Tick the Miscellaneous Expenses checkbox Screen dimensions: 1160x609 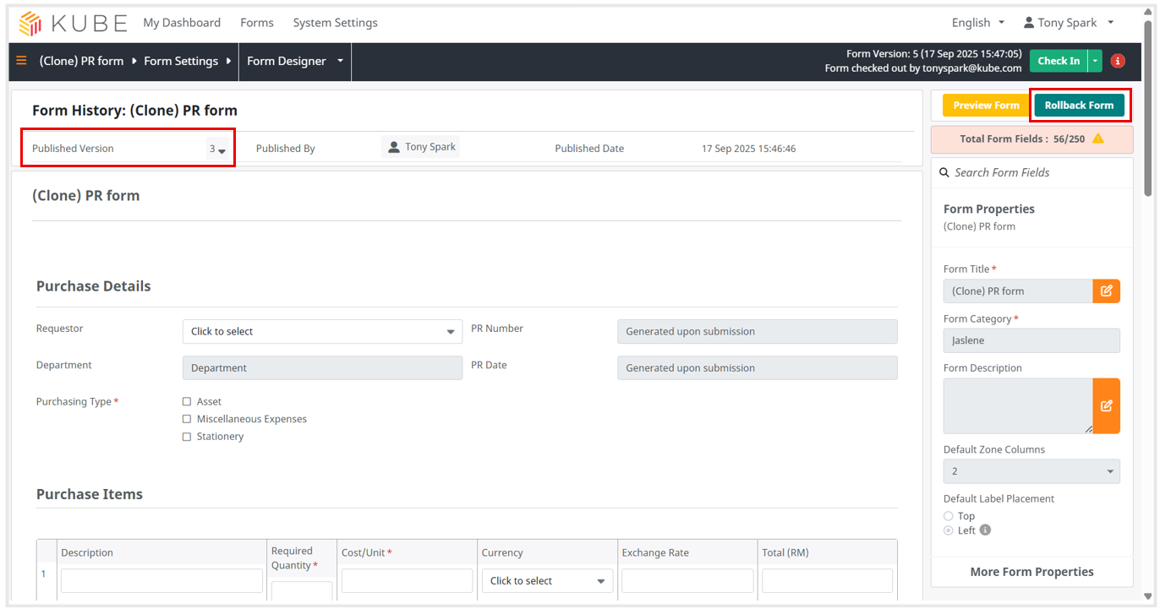(187, 419)
